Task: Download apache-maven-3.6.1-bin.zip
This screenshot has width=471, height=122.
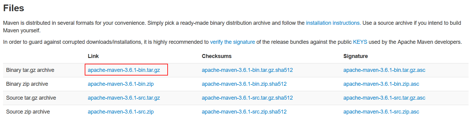Action: click(x=121, y=84)
